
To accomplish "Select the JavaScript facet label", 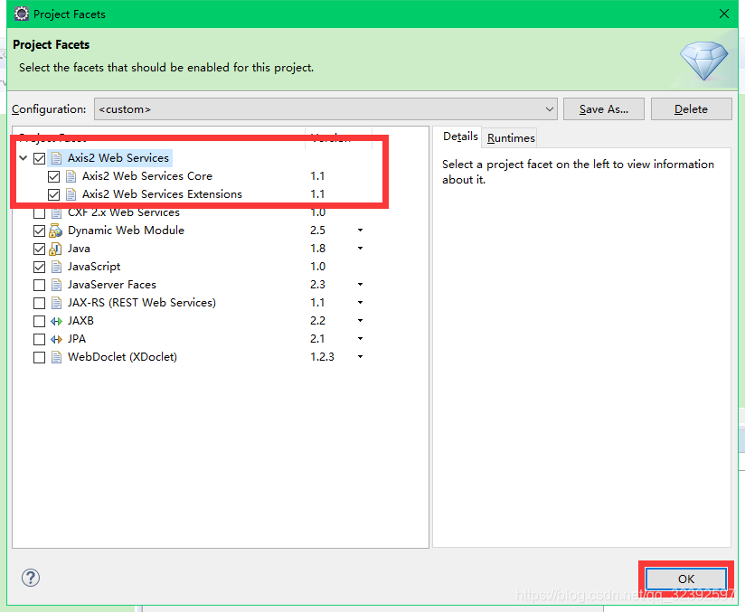I will coord(94,267).
